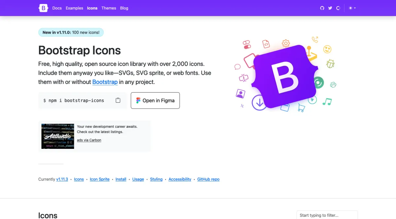Open the GitHub repo link
Screen dimensions: 396x219
(208, 179)
